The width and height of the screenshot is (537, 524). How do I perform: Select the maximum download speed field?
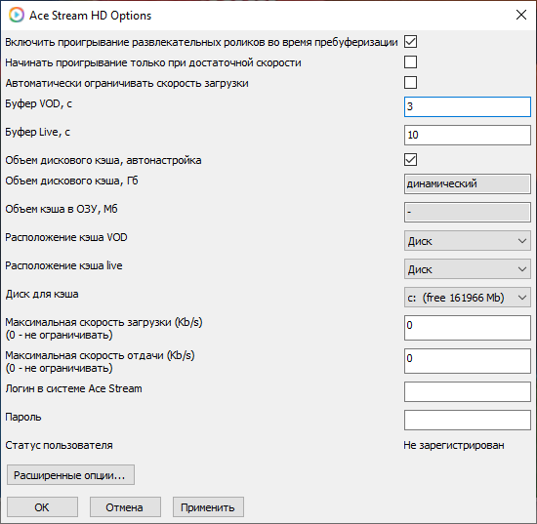467,328
